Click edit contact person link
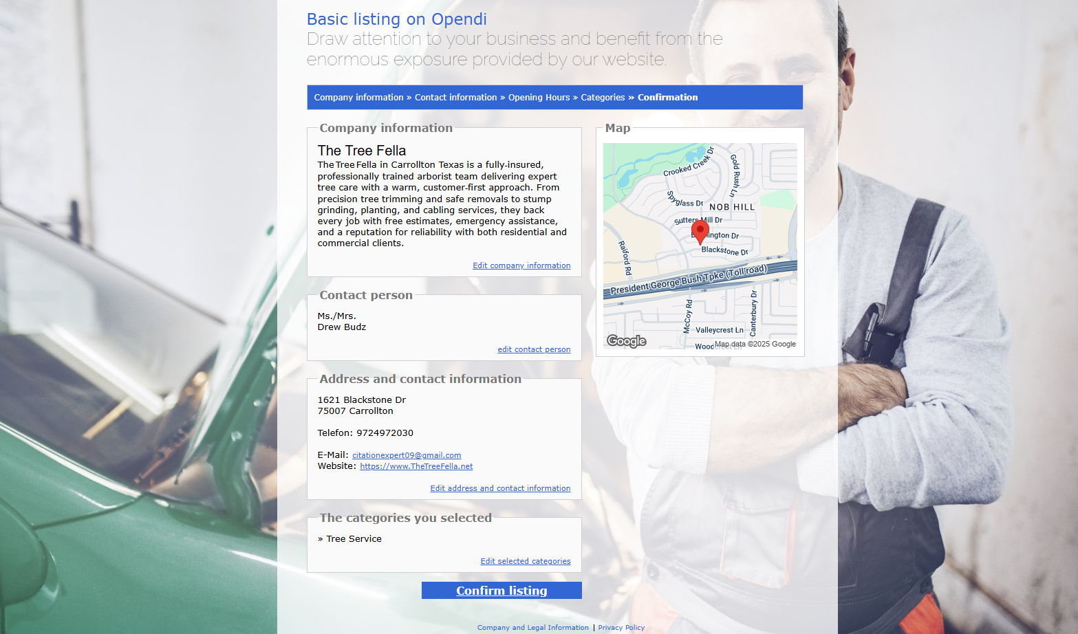 click(x=534, y=349)
